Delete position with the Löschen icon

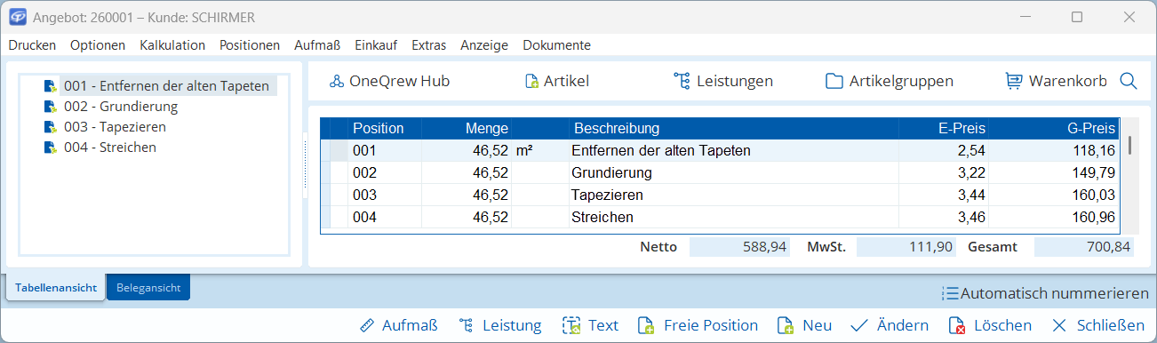pos(957,325)
